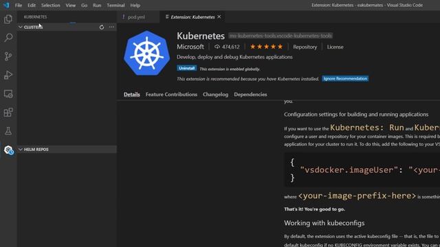Switch to Feature Contributions tab

[171, 95]
